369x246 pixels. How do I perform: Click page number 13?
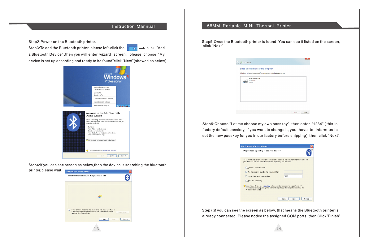point(97,229)
